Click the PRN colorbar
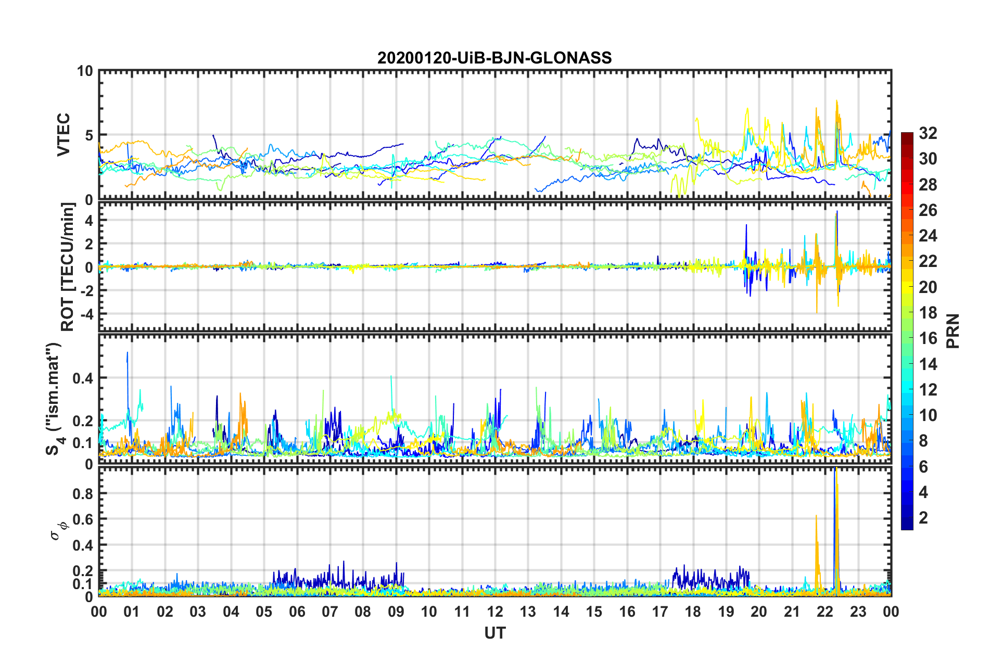Image resolution: width=990 pixels, height=662 pixels. click(x=907, y=331)
